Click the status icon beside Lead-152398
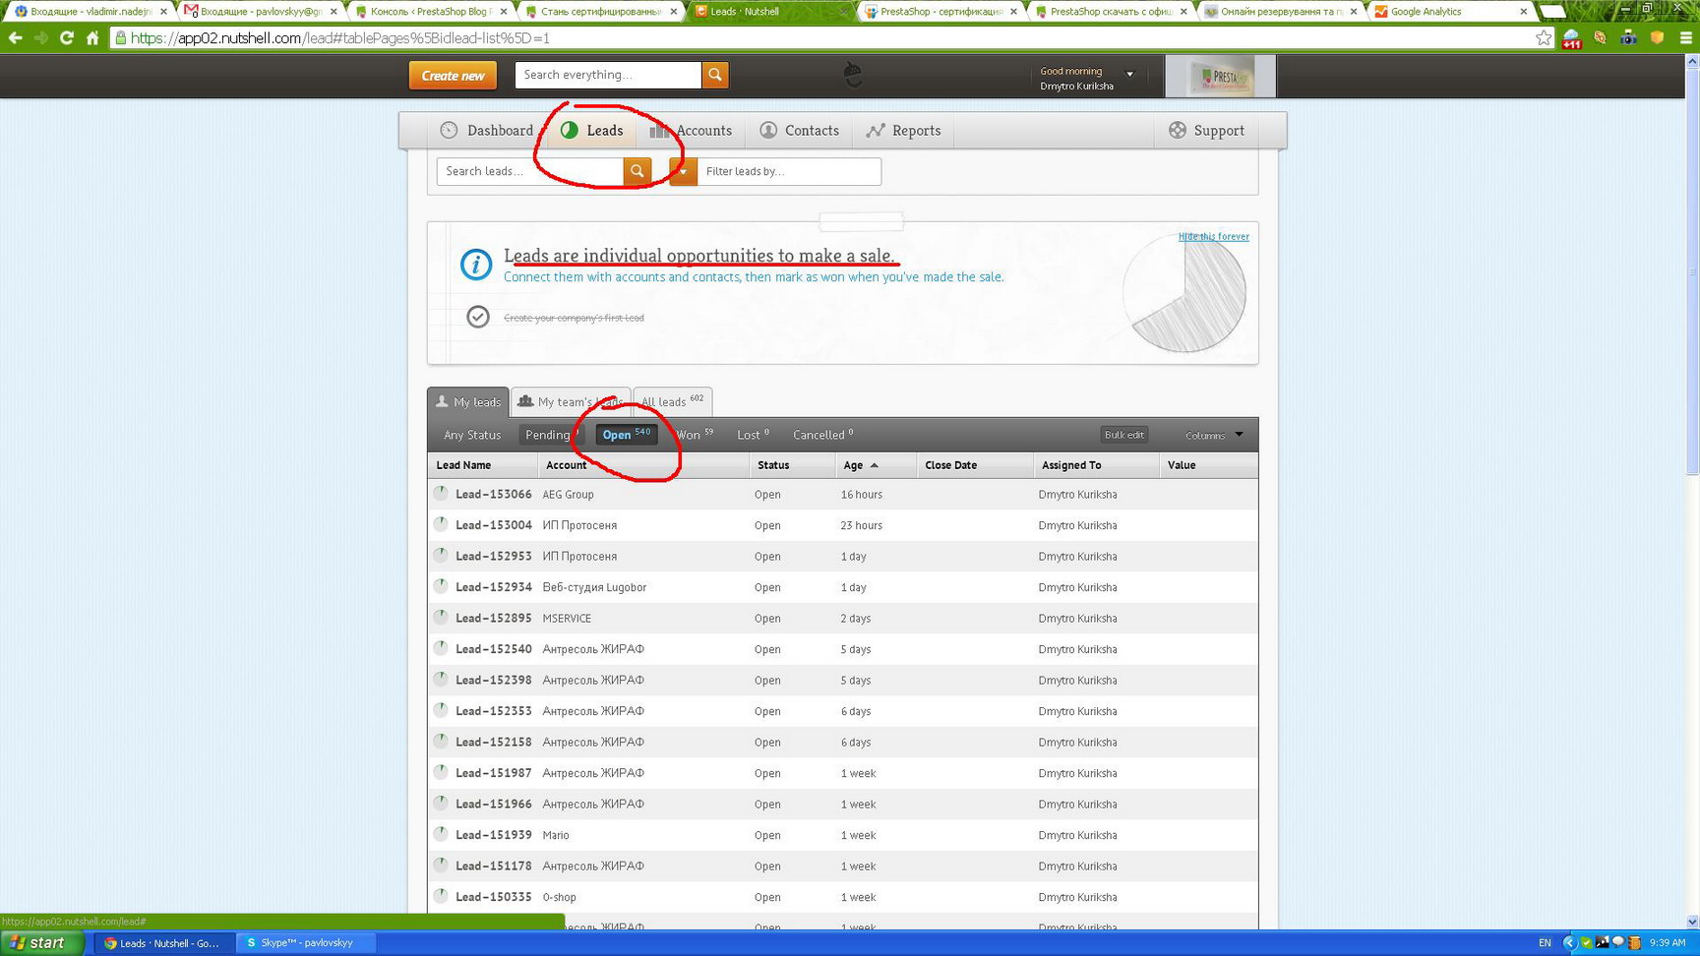Image resolution: width=1700 pixels, height=956 pixels. pyautogui.click(x=441, y=680)
